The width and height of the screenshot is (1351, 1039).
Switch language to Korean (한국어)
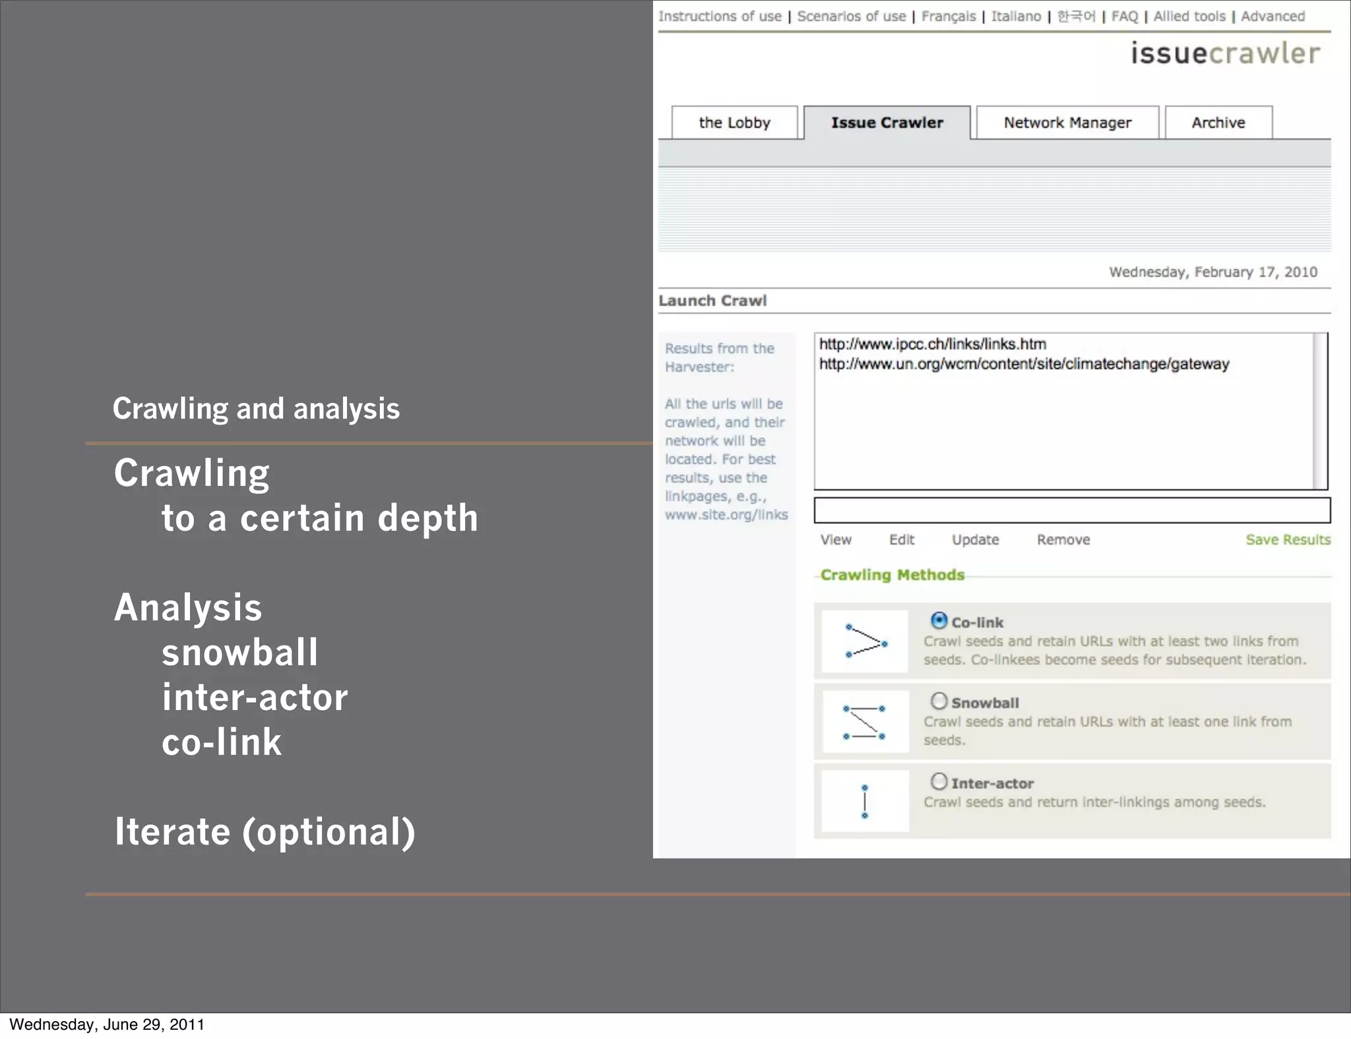pyautogui.click(x=1076, y=16)
